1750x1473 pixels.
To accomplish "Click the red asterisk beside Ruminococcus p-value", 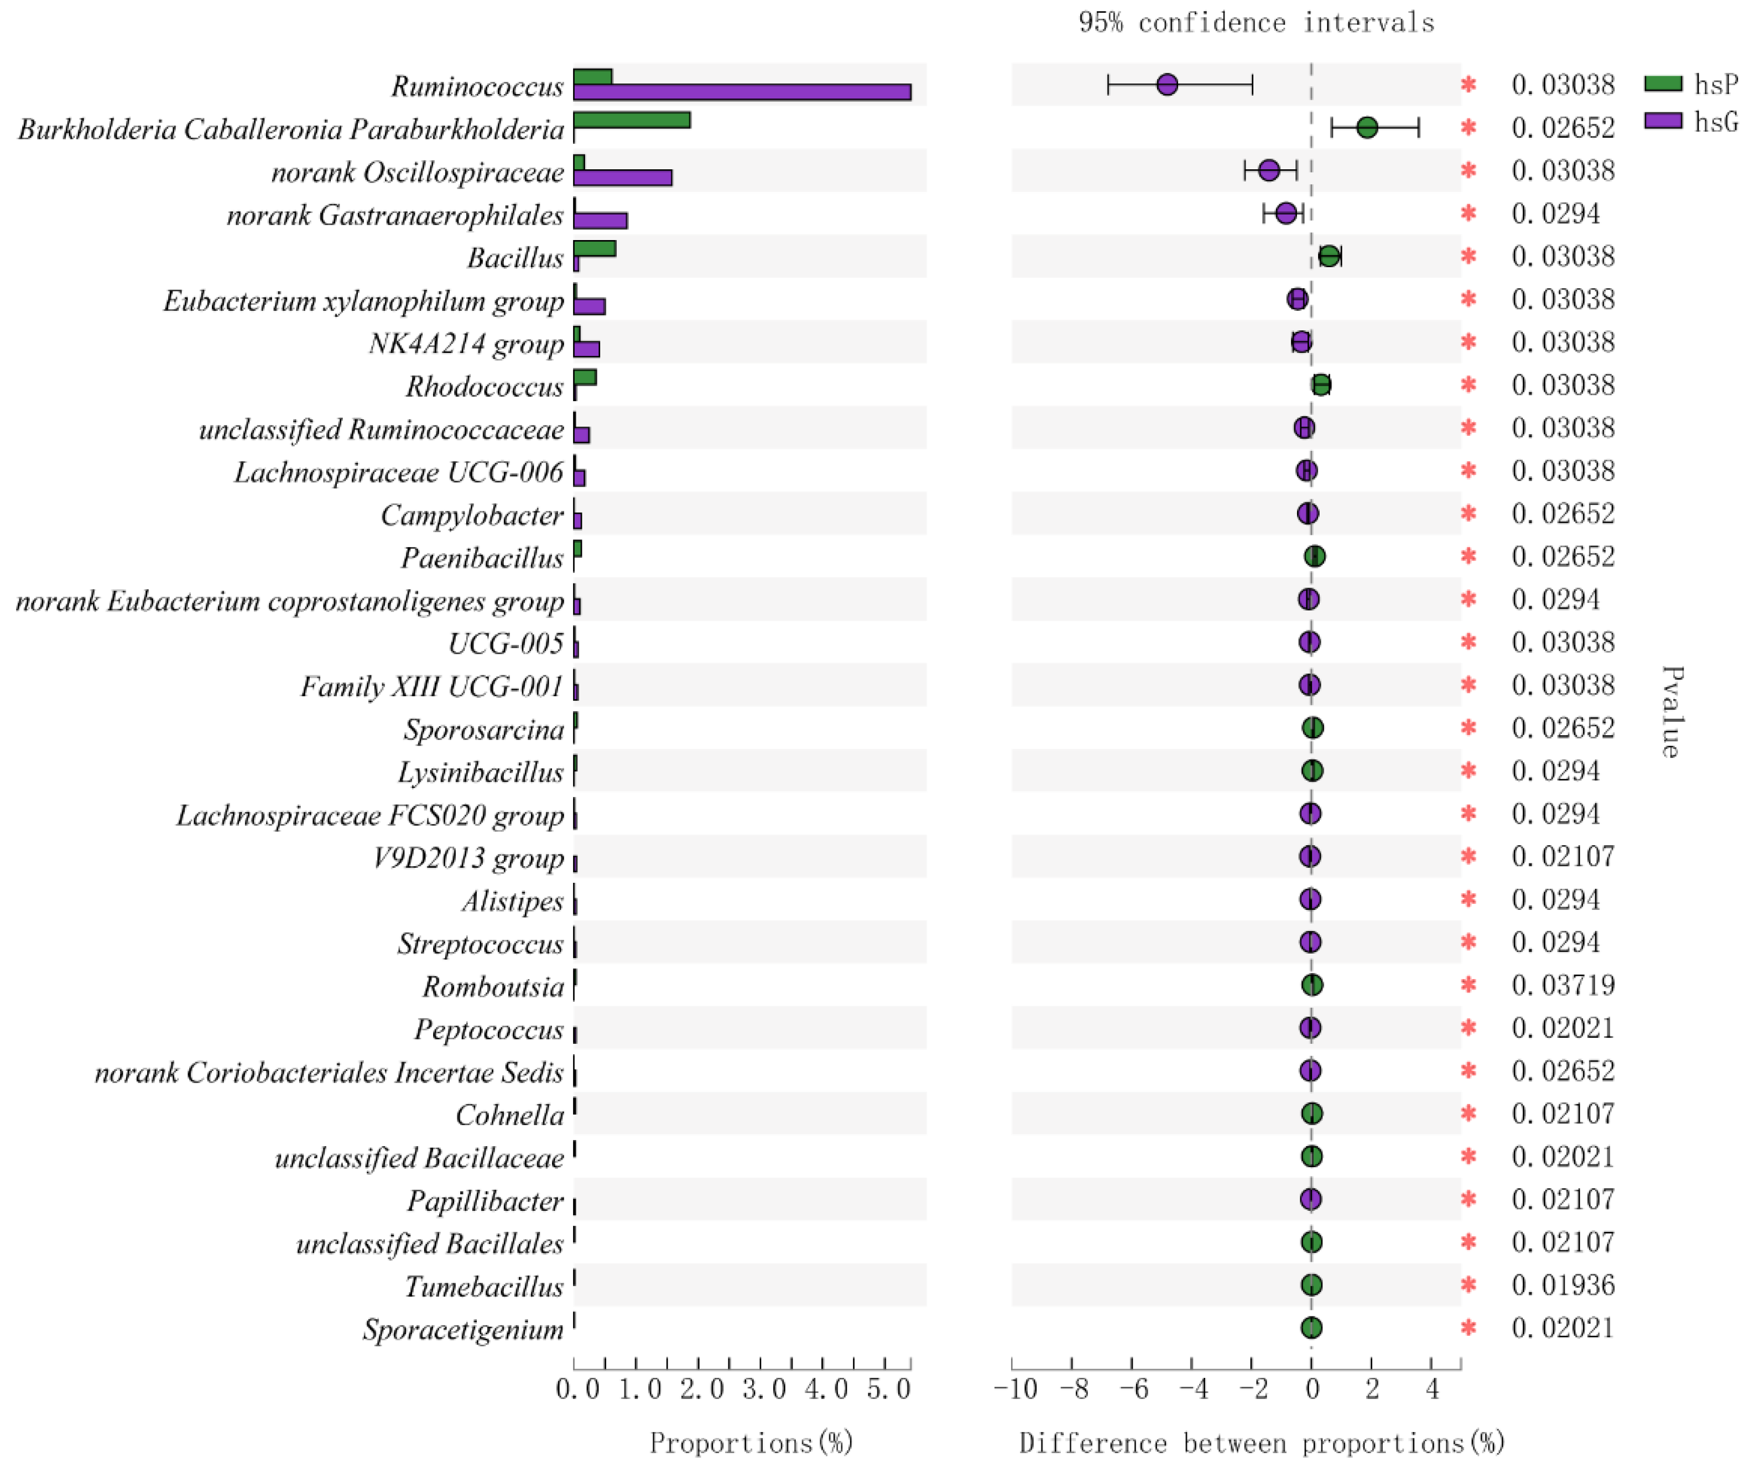I will coord(1468,84).
